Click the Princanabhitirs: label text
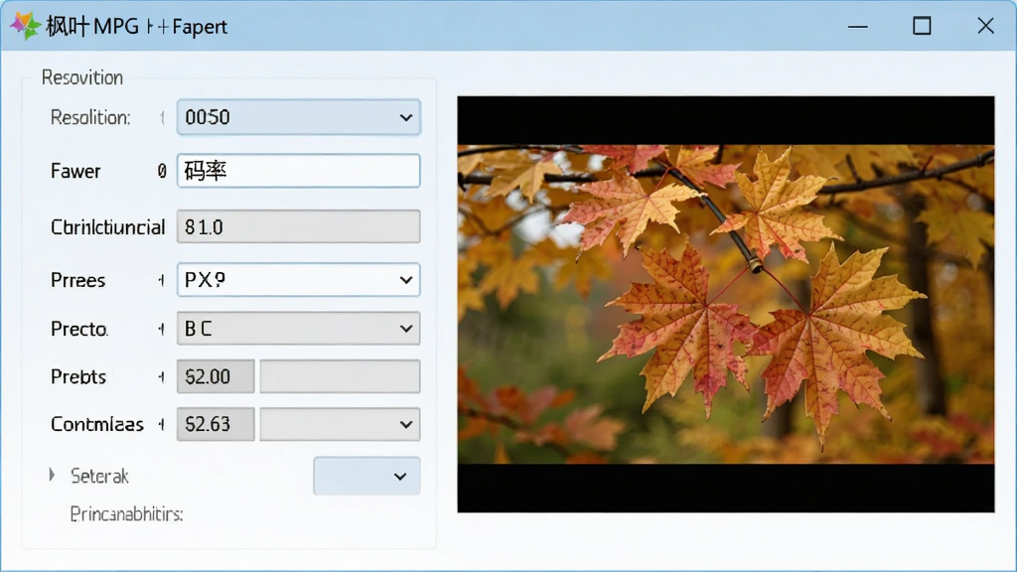This screenshot has height=572, width=1017. click(126, 514)
